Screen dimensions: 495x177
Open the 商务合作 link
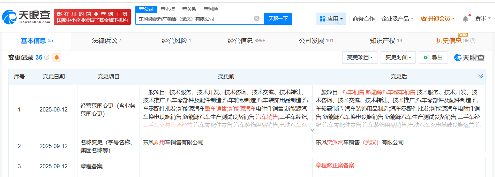click(x=363, y=19)
